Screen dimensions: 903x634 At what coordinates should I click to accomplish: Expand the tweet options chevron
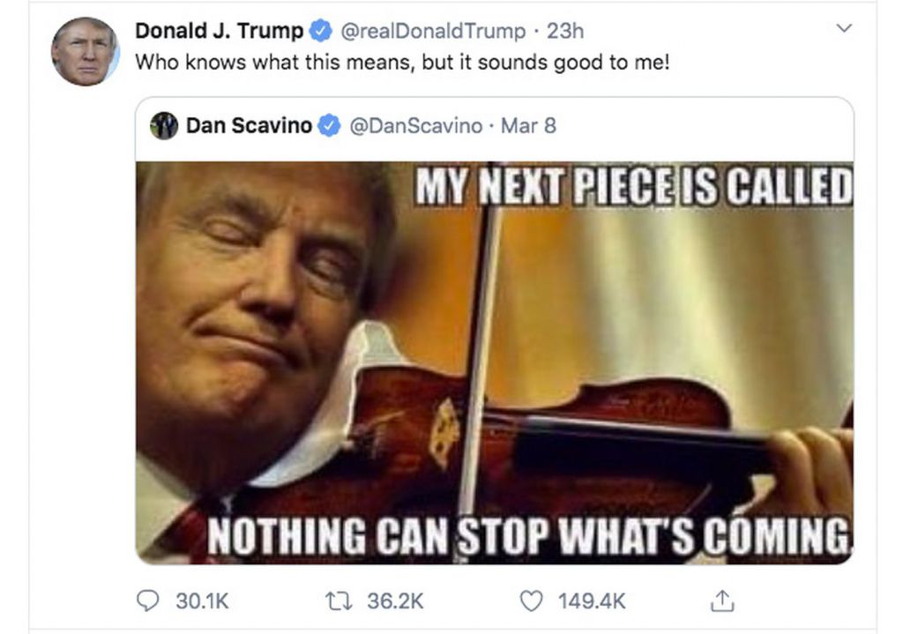(844, 28)
